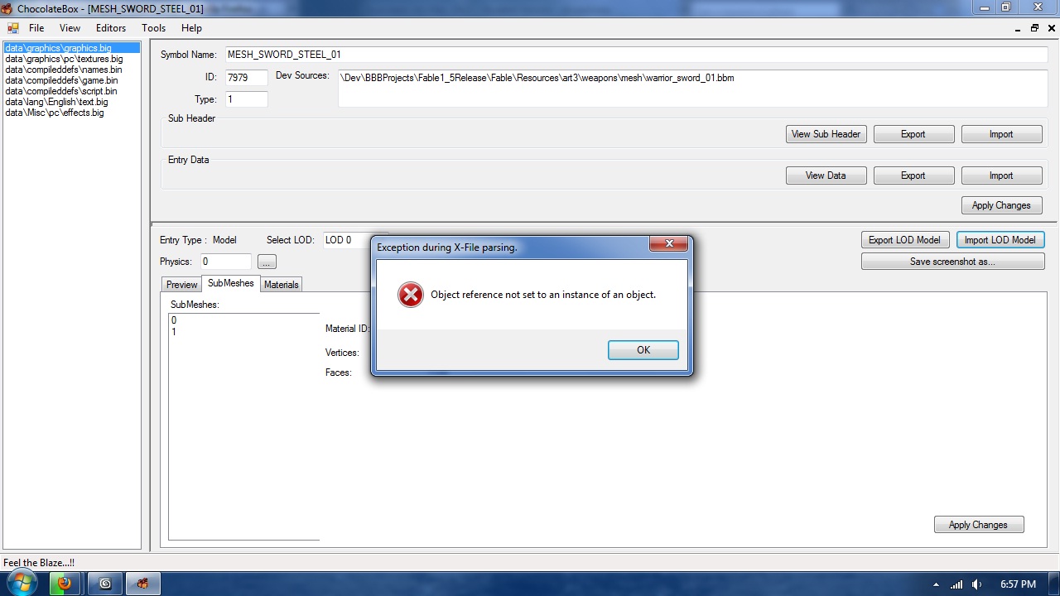The height and width of the screenshot is (596, 1060).
Task: Close the exception dialog with X
Action: pos(668,244)
